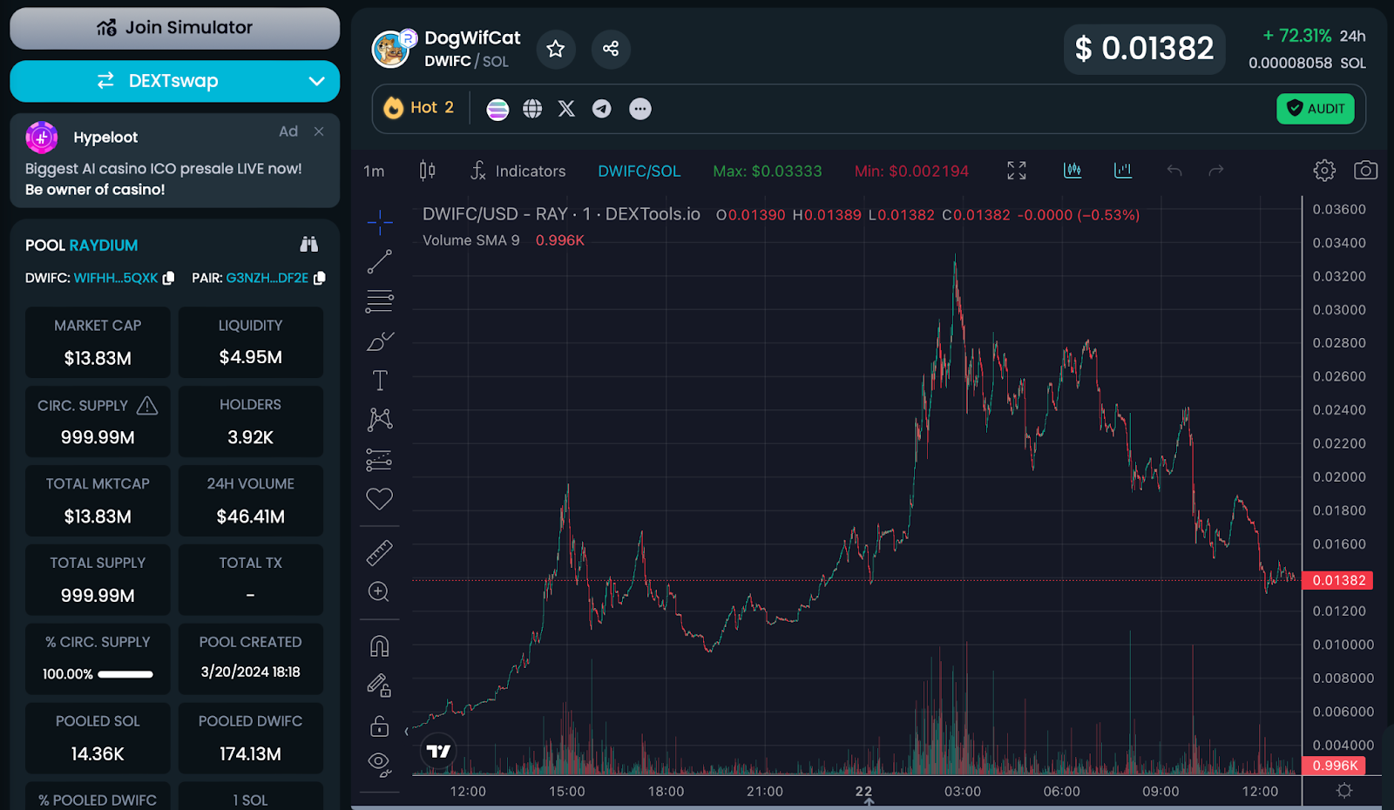Select the forecasting/position tool
Viewport: 1394px width, 810px height.
380,460
